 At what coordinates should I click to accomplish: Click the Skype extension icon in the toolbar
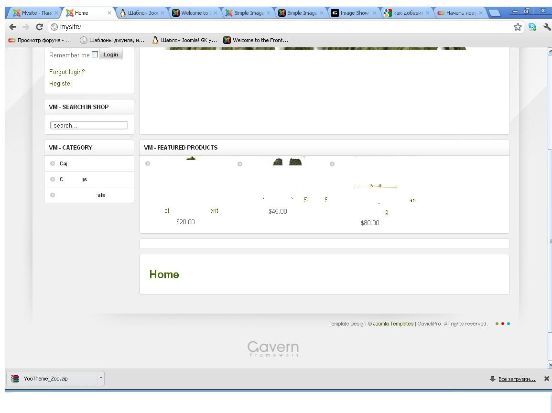tap(532, 27)
